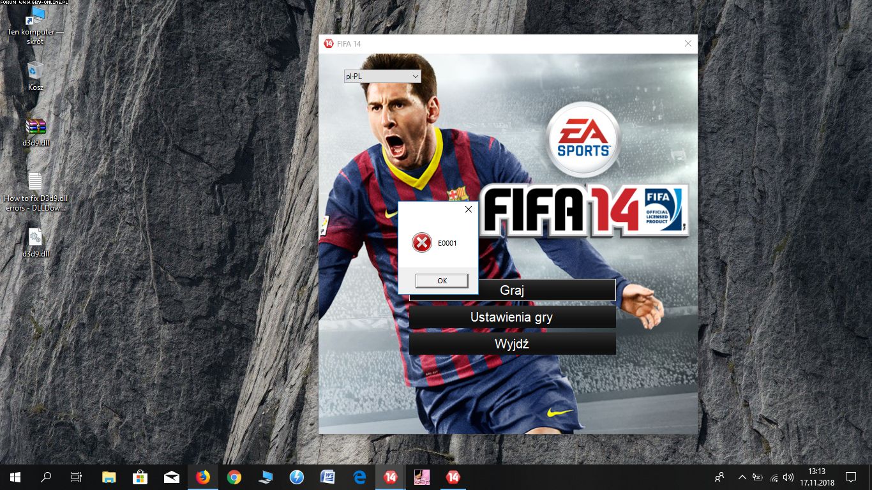The width and height of the screenshot is (872, 490).
Task: Select the Ten komputer desktop shortcut
Action: (x=36, y=27)
